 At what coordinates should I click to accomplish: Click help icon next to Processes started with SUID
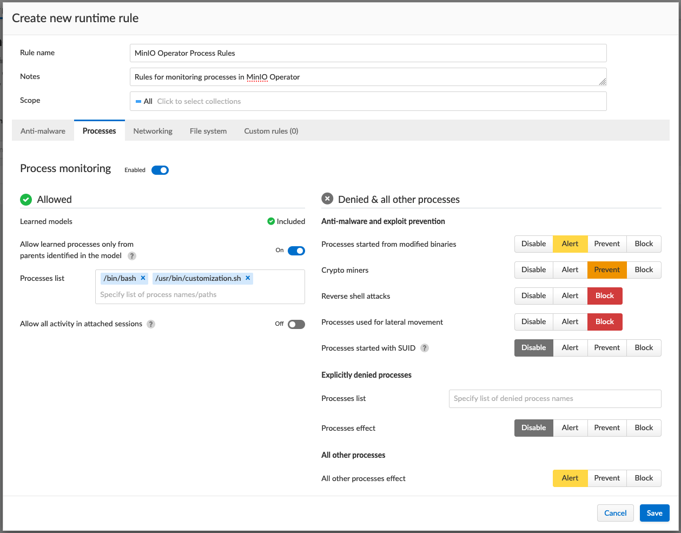pyautogui.click(x=425, y=348)
